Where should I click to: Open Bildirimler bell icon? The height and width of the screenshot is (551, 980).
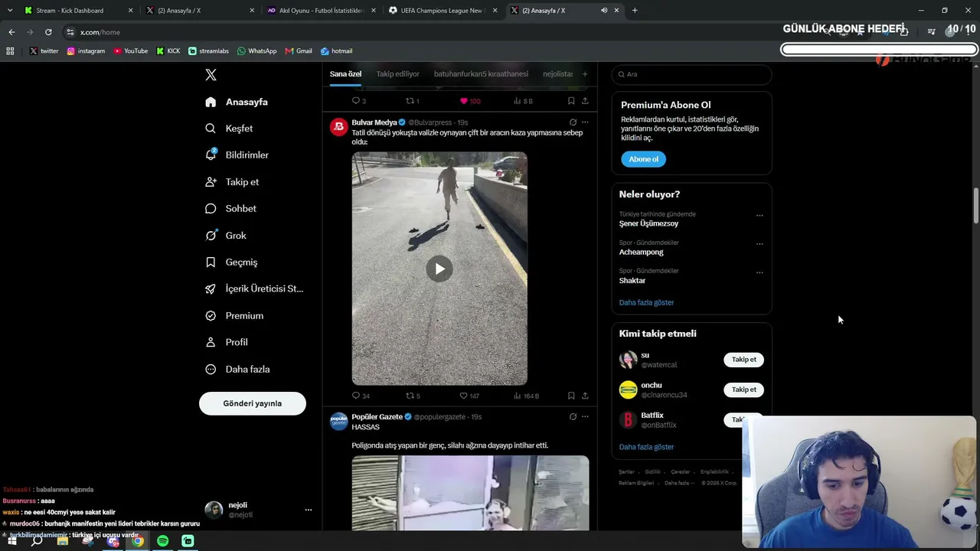point(211,155)
